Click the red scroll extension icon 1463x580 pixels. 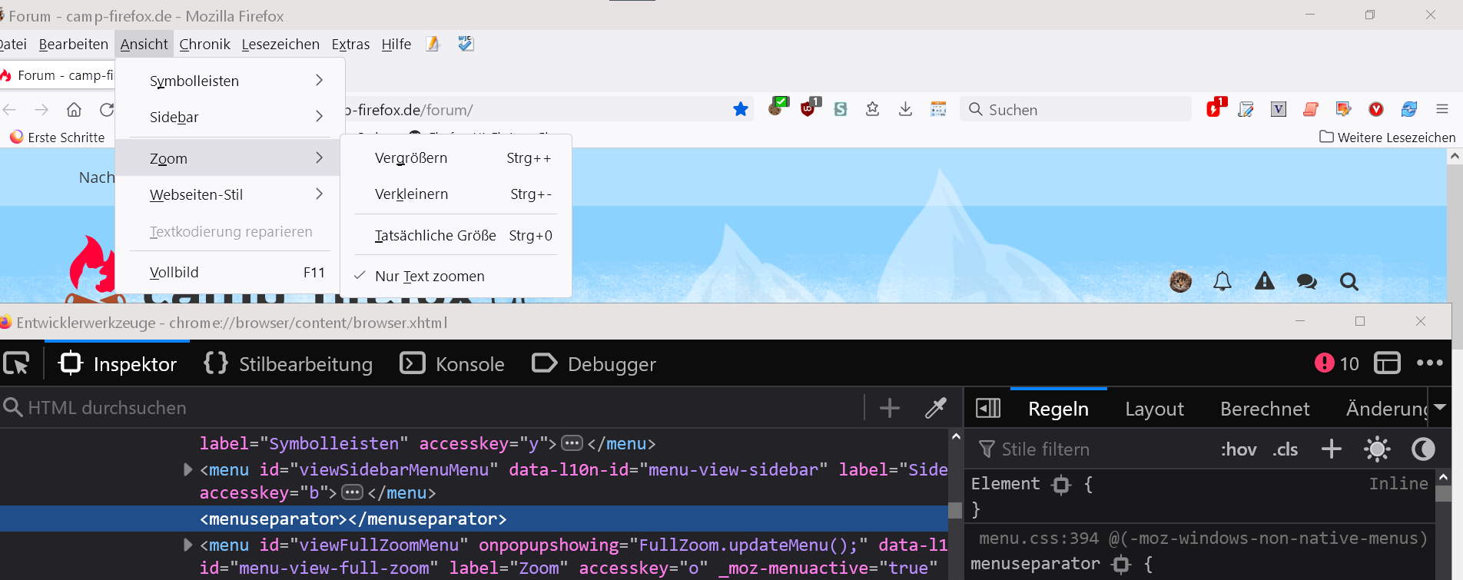pyautogui.click(x=1311, y=109)
